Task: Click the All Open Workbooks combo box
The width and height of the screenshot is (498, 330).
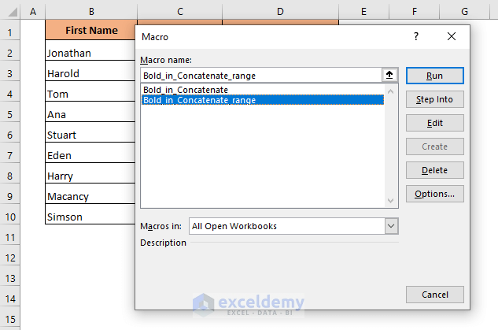Action: tap(293, 226)
